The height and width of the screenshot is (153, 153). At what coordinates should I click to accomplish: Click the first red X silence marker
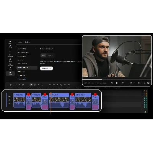pyautogui.click(x=28, y=94)
